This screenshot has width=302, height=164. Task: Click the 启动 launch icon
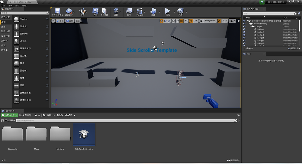(x=180, y=11)
